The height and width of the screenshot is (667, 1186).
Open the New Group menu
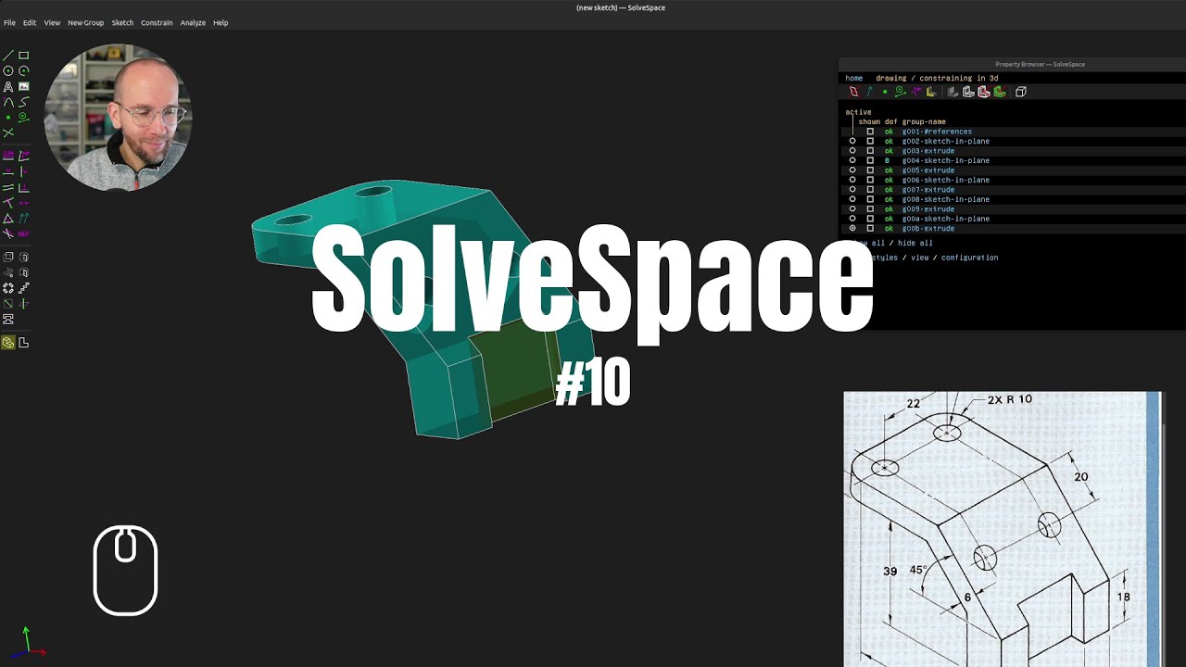[x=85, y=22]
